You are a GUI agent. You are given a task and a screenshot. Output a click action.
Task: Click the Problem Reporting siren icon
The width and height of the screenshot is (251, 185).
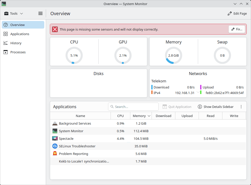(55, 154)
